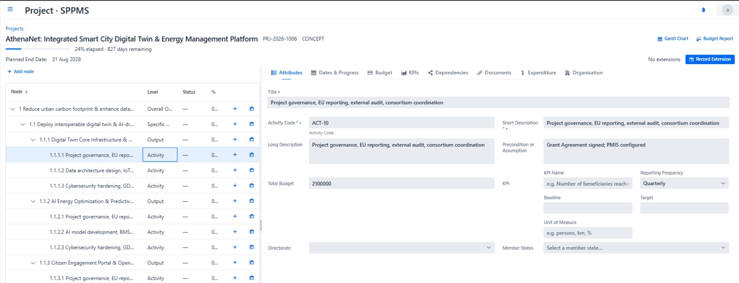
Task: Click plus icon on 1.1.3 Citizen Engagement row
Action: (235, 263)
